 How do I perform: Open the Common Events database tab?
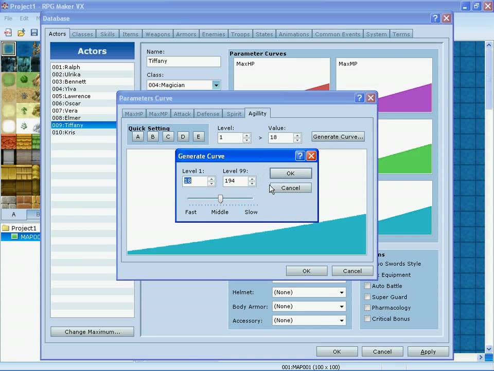[338, 34]
